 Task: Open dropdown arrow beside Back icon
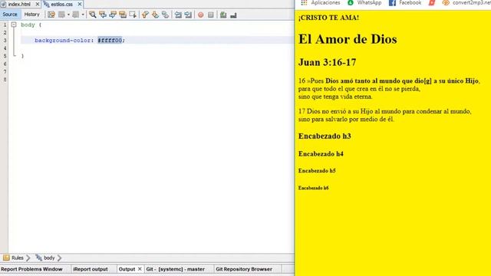pyautogui.click(x=68, y=15)
